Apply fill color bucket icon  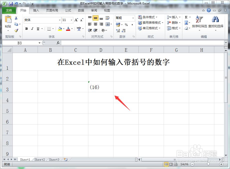pos(60,29)
